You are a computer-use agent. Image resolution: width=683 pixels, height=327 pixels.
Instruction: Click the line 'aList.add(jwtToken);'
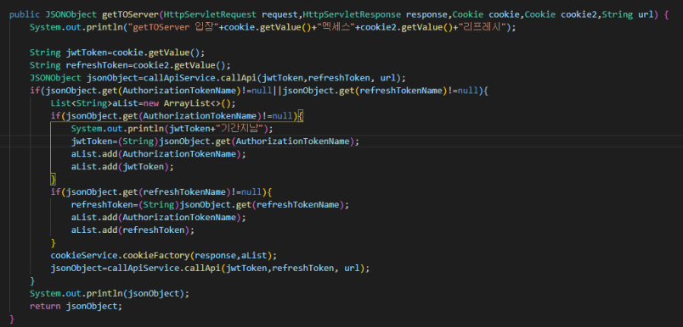point(122,167)
